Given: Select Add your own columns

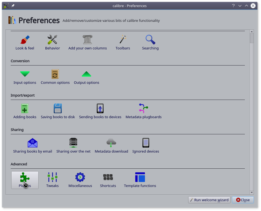Looking at the screenshot, I should point(87,42).
